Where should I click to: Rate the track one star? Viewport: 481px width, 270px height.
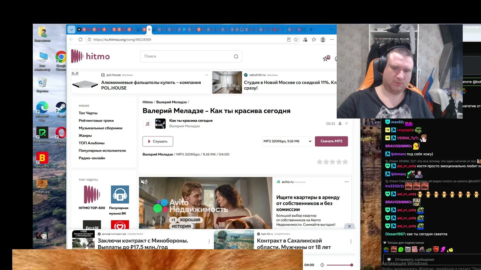tap(319, 162)
